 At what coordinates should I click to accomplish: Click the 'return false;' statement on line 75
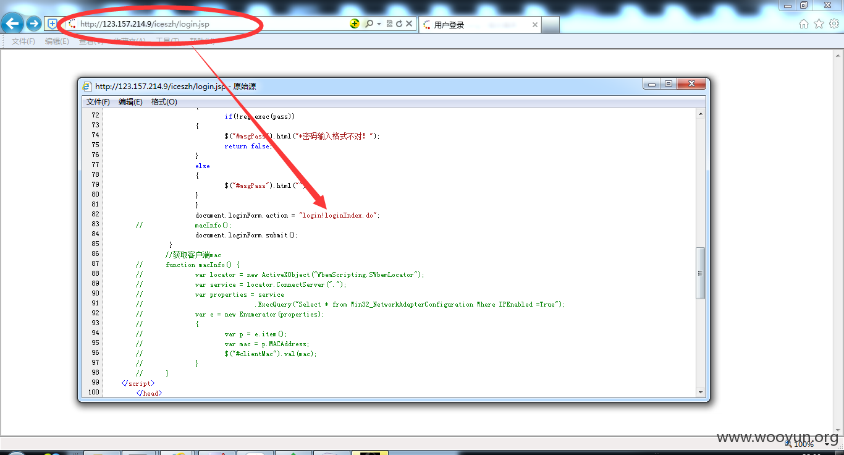248,146
